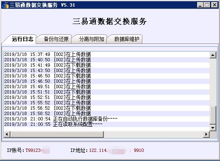Select log entry 15:46:50 在下载数据
Image resolution: width=220 pixels, height=161 pixels.
107,76
